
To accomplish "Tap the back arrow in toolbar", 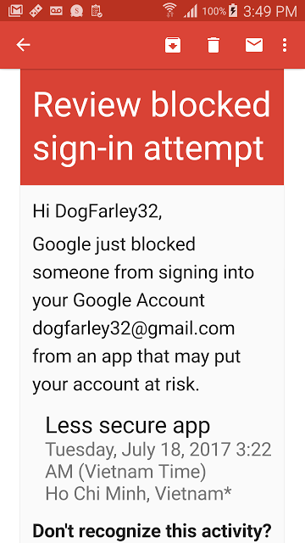I will pyautogui.click(x=23, y=45).
